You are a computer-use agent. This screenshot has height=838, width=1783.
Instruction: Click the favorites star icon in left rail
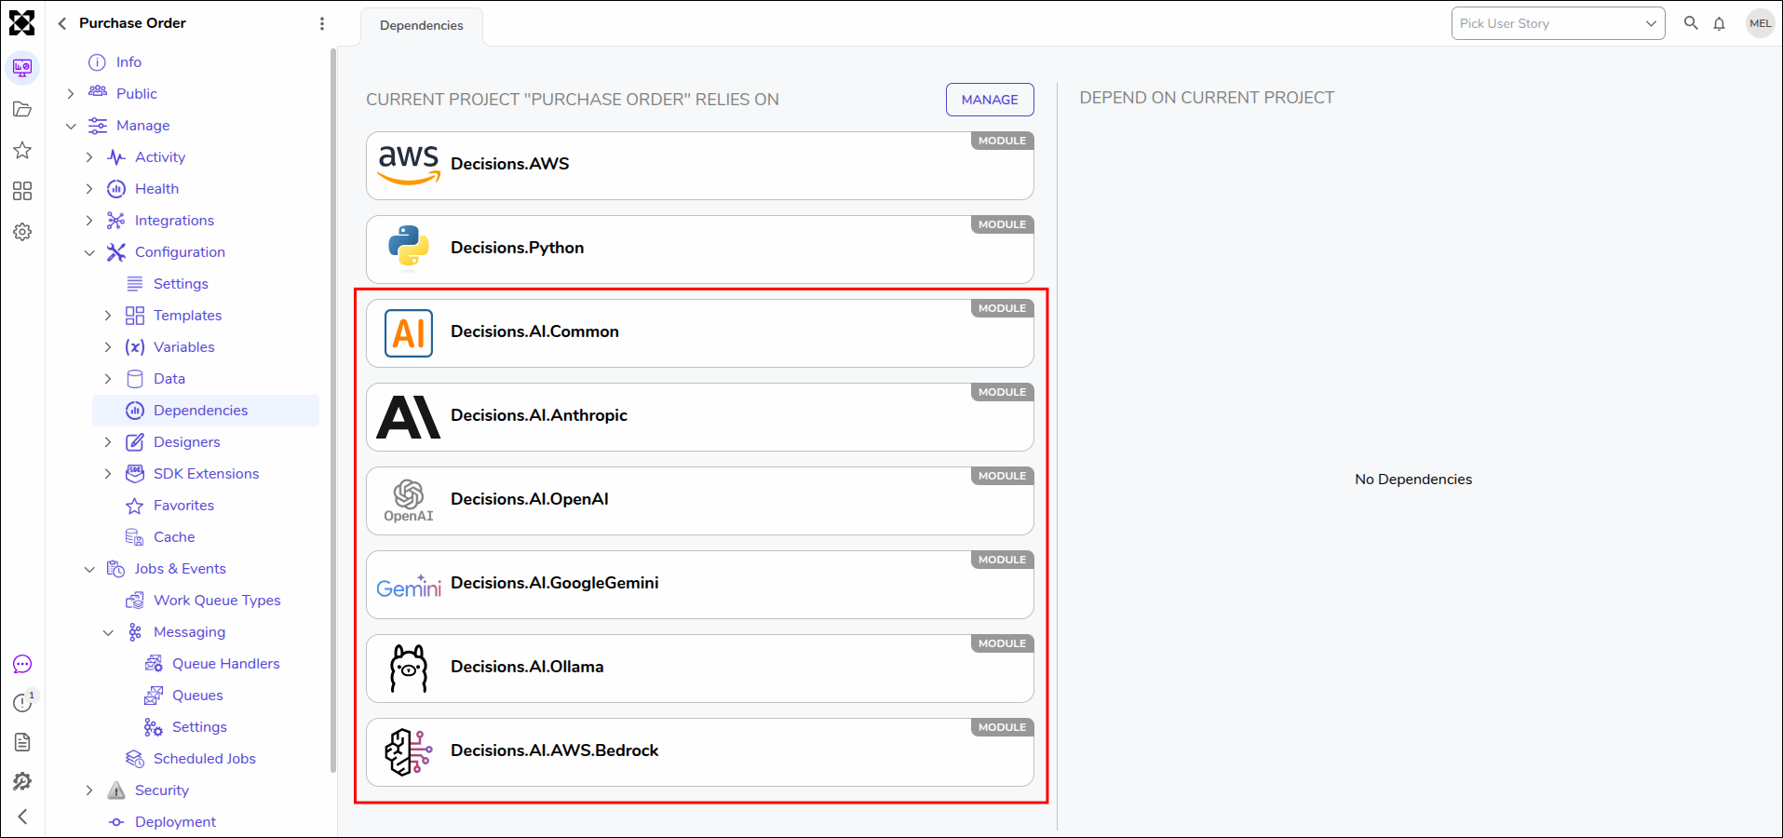point(22,150)
